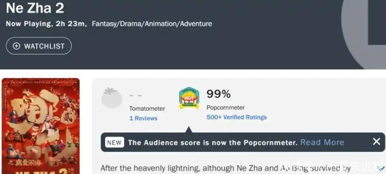386x174 pixels.
Task: Add Ne Zha 2 to Watchlist
Action: 39,46
